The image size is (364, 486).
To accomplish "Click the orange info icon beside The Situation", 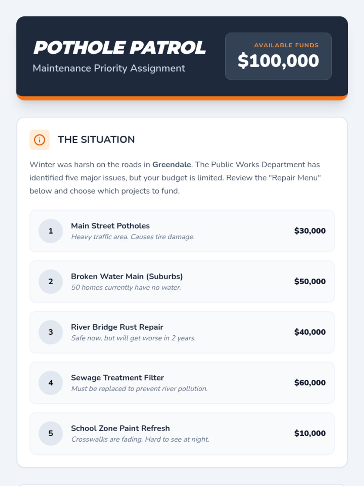I will (x=39, y=140).
